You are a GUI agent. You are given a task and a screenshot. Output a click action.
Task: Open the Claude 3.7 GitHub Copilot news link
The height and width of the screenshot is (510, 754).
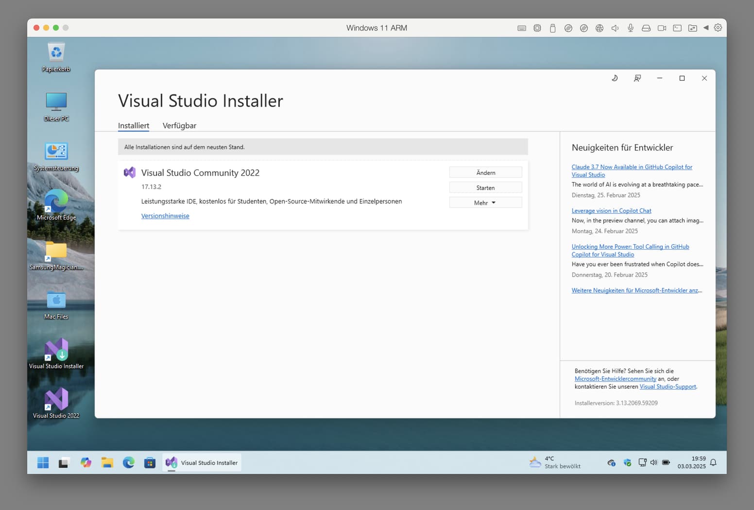pyautogui.click(x=632, y=171)
